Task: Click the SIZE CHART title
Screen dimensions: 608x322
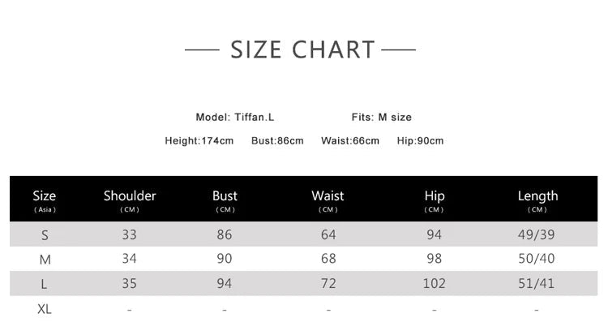Action: coord(302,49)
